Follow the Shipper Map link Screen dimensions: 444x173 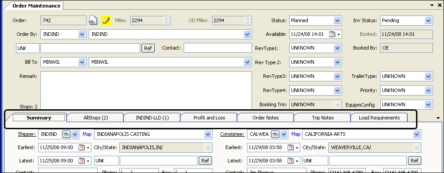[x=87, y=134]
